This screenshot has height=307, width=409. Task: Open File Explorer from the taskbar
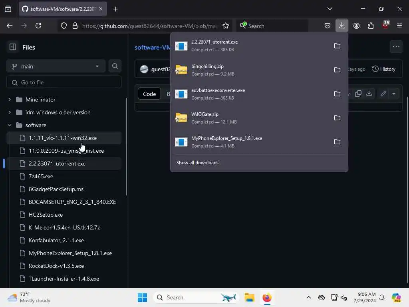tap(249, 297)
